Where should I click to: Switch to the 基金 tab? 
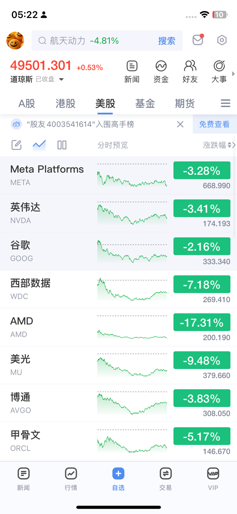coord(145,104)
